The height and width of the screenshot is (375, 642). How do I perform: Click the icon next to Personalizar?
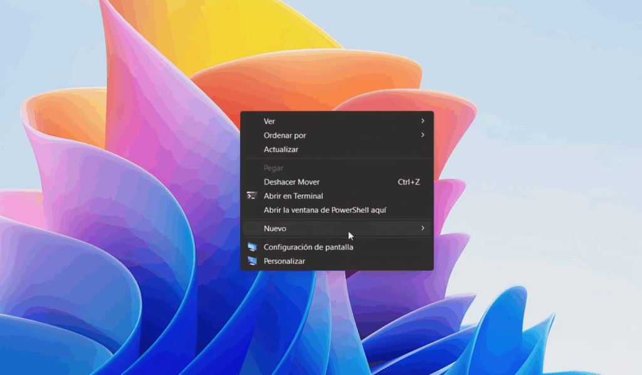252,261
